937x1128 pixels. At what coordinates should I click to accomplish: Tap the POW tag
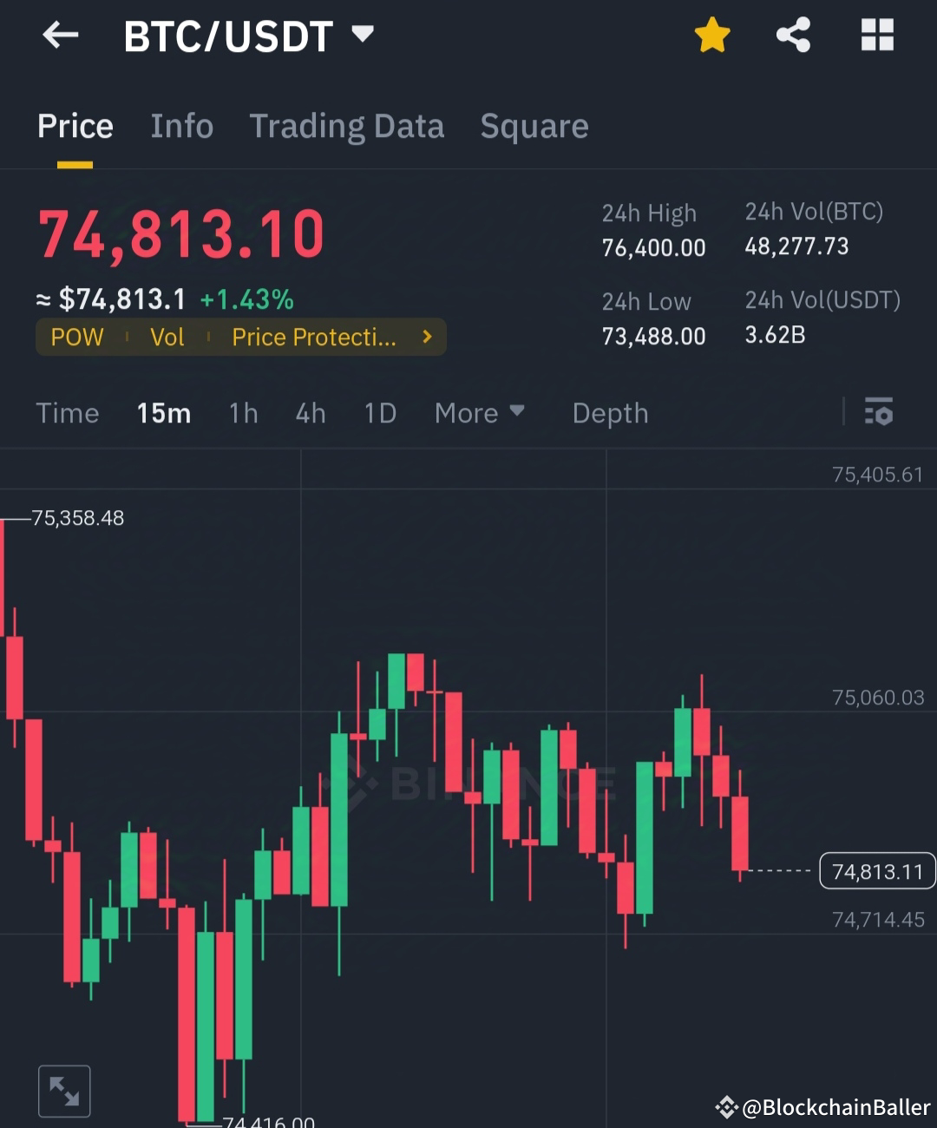77,337
